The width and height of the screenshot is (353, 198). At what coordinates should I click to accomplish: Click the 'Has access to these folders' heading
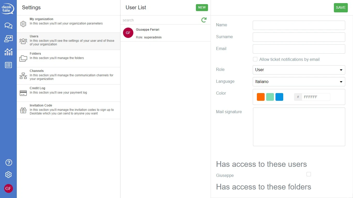[264, 187]
